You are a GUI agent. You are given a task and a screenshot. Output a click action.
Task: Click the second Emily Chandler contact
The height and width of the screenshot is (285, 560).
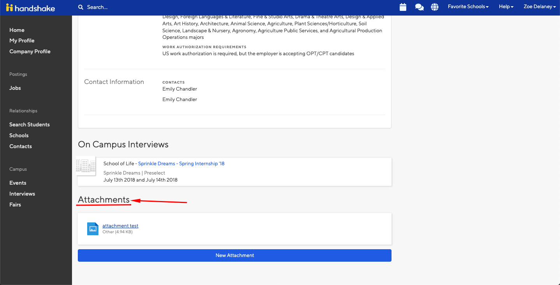tap(180, 100)
